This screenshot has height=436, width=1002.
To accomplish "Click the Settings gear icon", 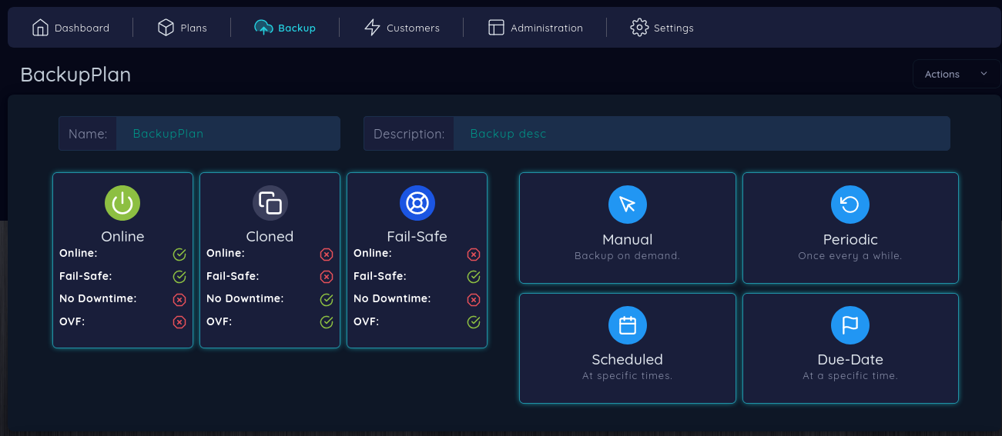I will (x=638, y=28).
